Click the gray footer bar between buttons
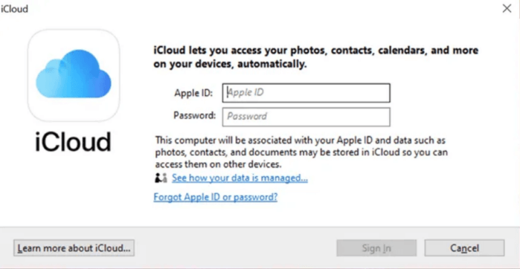Image resolution: width=520 pixels, height=269 pixels. tap(236, 248)
